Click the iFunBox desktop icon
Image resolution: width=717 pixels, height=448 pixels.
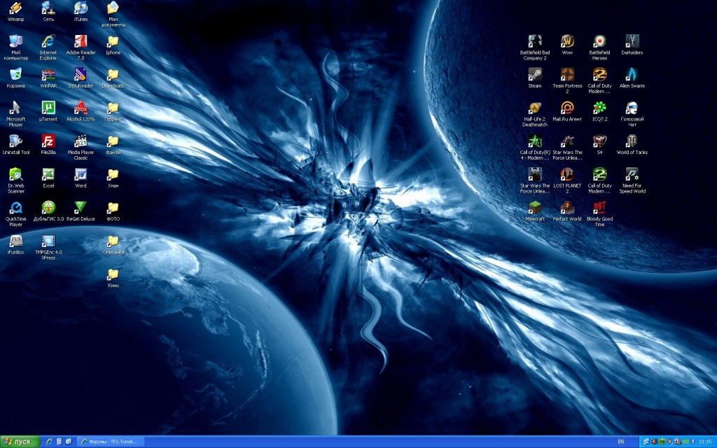pyautogui.click(x=15, y=244)
